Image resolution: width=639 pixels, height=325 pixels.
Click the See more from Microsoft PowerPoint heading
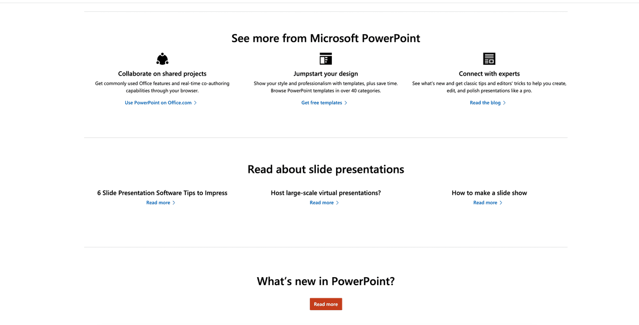click(325, 38)
